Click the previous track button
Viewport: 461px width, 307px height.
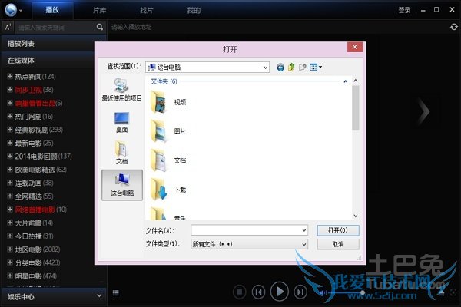click(x=258, y=292)
